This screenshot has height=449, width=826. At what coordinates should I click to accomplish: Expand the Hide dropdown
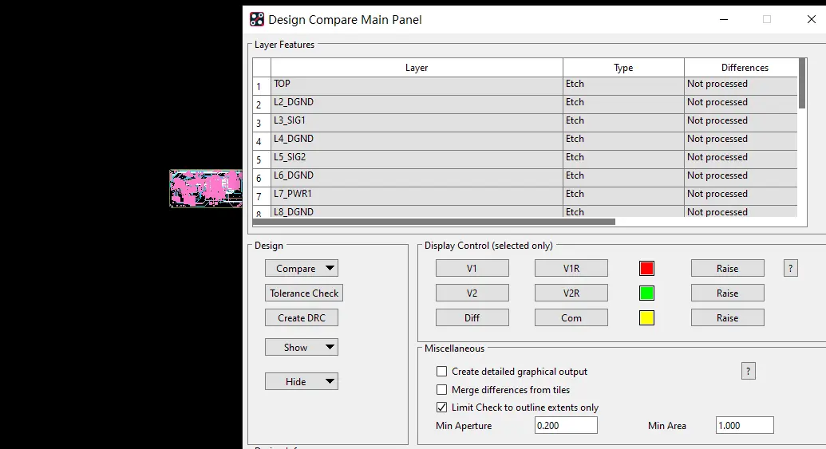(x=302, y=381)
